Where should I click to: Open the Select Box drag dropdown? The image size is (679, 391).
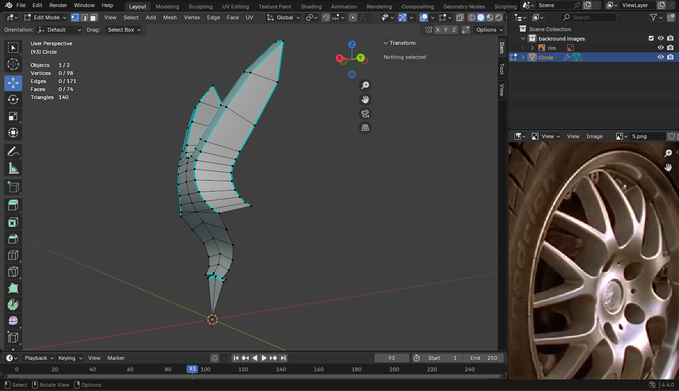[x=124, y=30]
